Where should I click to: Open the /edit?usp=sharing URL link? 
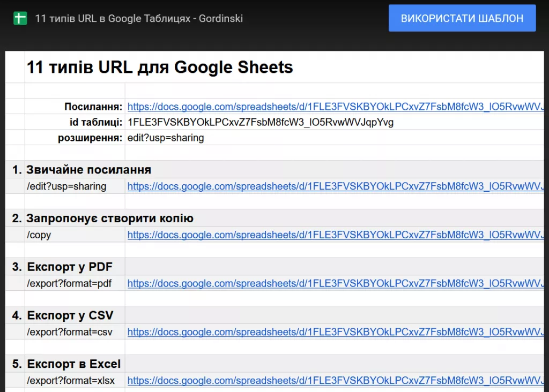[336, 186]
